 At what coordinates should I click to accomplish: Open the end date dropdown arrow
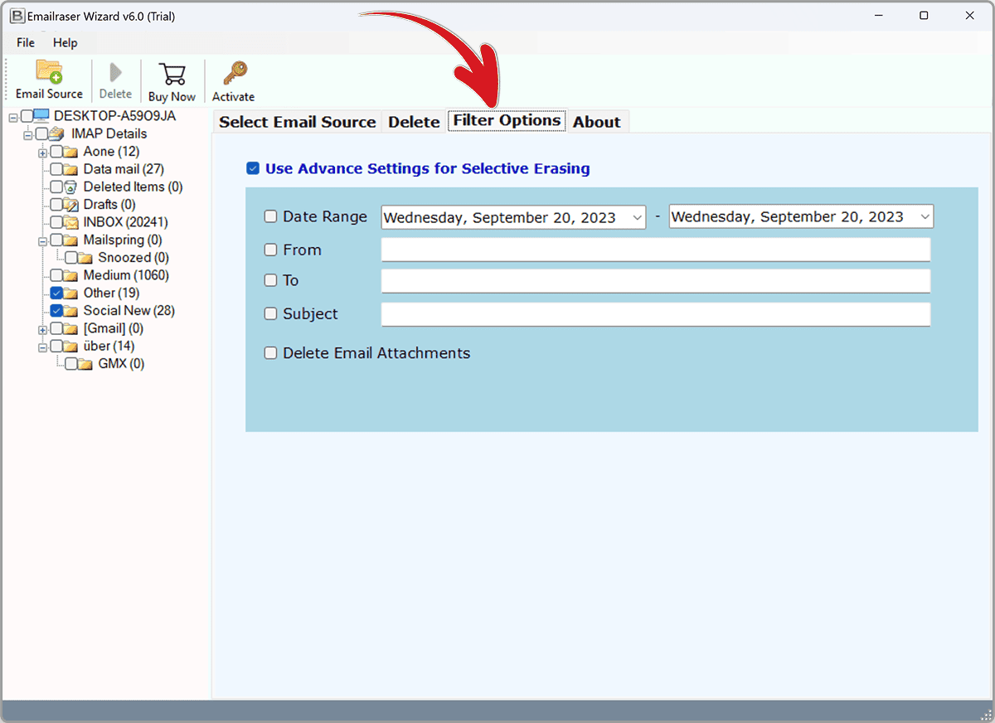pyautogui.click(x=925, y=217)
